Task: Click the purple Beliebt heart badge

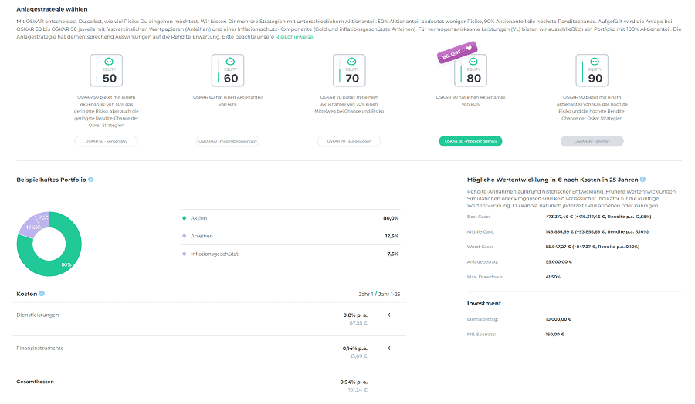Action: (x=457, y=52)
